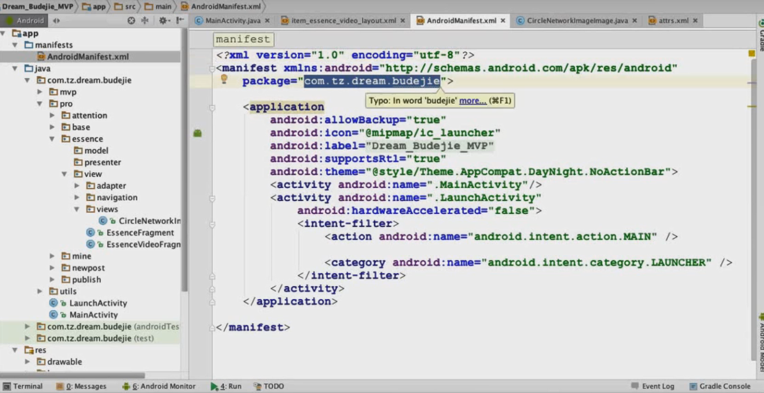Collapse the manifests folder

tap(15, 45)
